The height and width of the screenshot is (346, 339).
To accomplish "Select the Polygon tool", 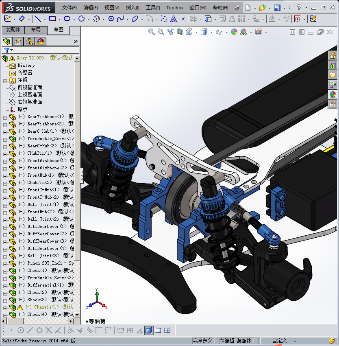I will (x=111, y=19).
